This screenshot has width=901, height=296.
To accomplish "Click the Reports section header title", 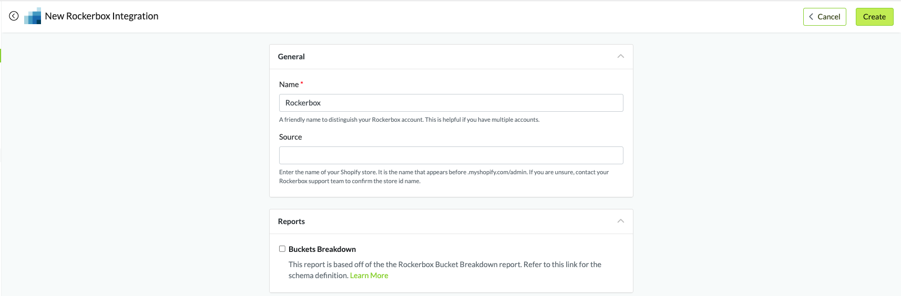I will [291, 221].
